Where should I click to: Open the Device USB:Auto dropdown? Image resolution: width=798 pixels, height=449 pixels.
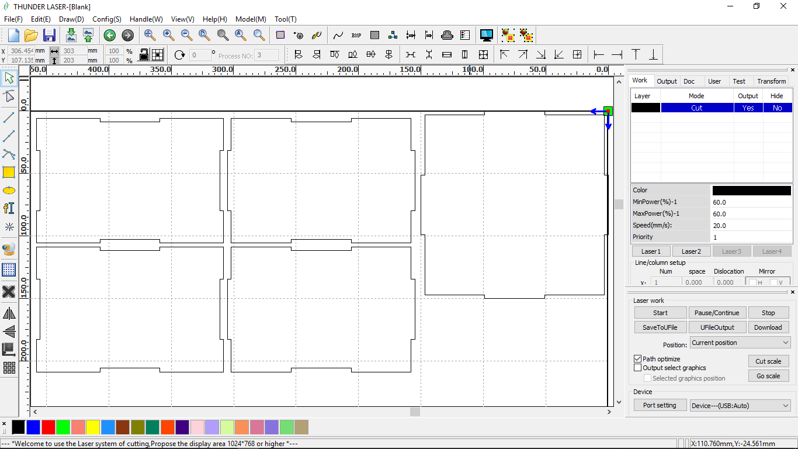pos(740,405)
